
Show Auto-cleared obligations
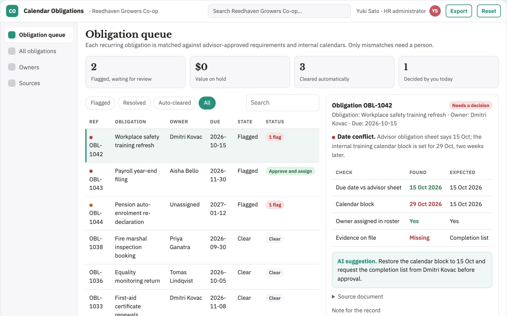coord(175,103)
